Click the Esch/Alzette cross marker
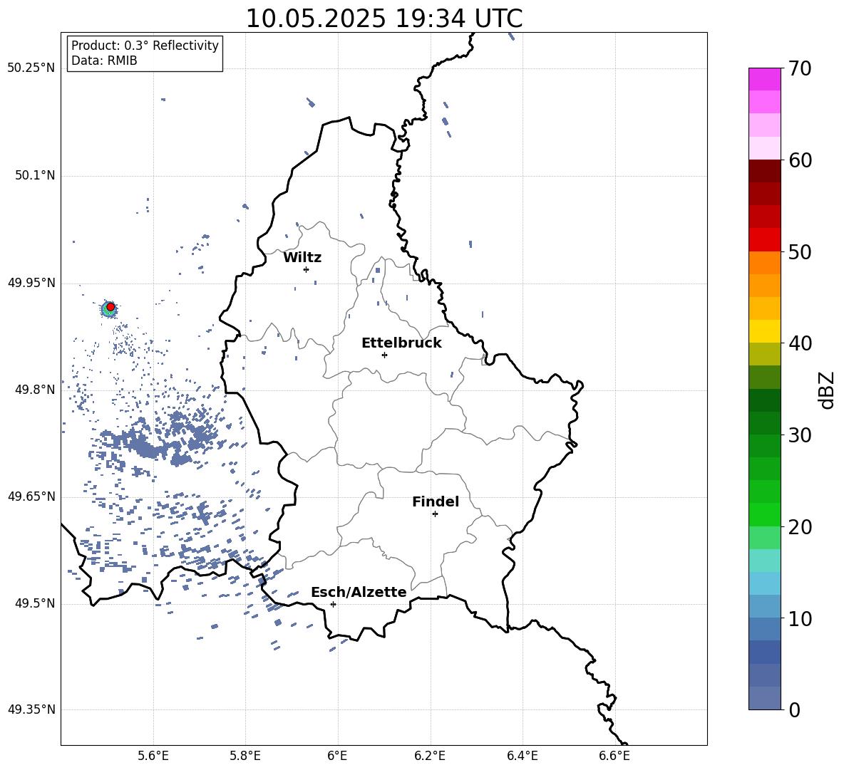This screenshot has width=844, height=770. [x=333, y=604]
